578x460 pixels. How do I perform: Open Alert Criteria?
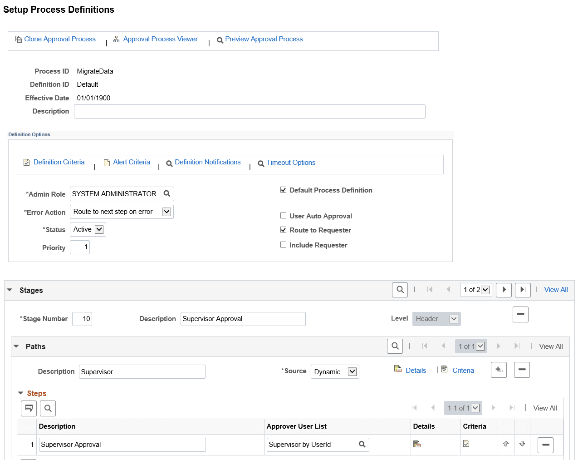pos(132,162)
